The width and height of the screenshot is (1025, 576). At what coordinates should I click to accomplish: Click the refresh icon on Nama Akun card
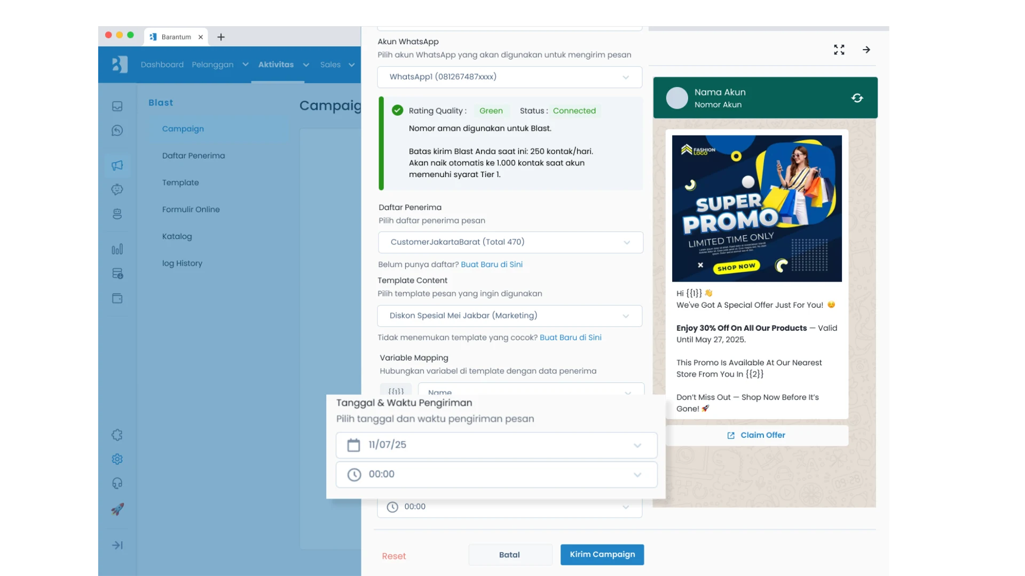857,98
